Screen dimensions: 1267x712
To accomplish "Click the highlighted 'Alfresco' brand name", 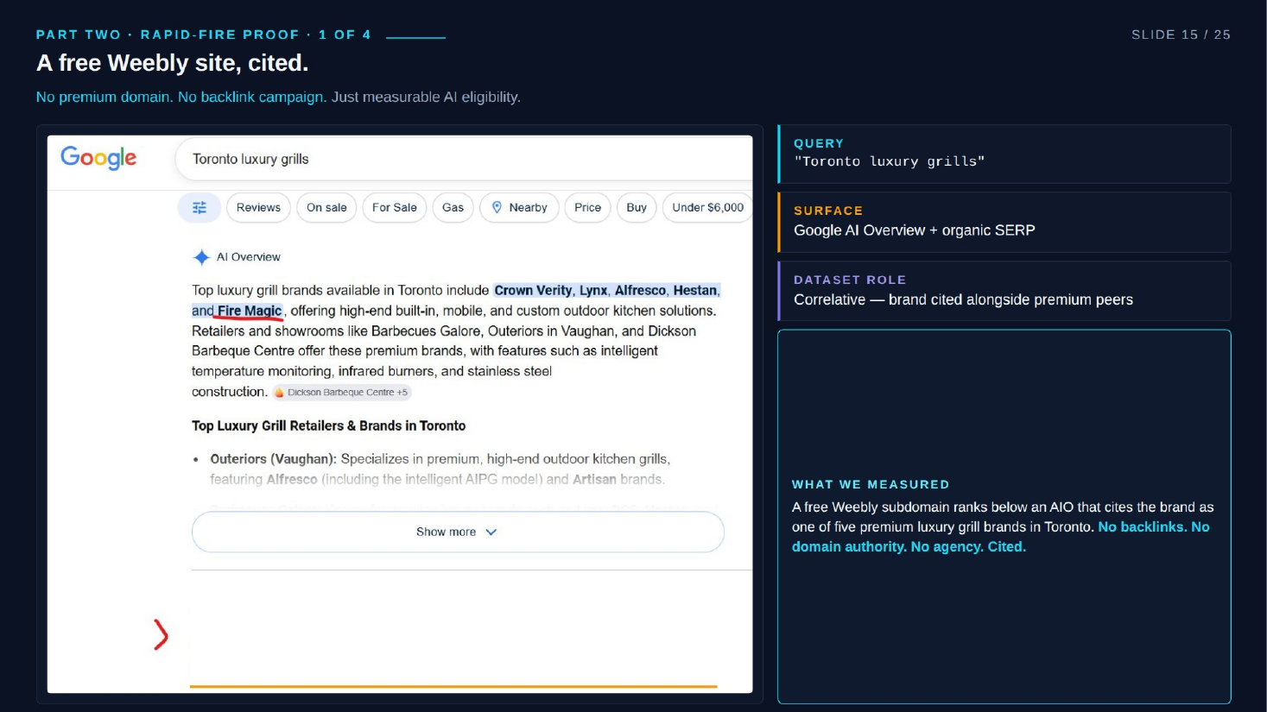I will [x=640, y=291].
